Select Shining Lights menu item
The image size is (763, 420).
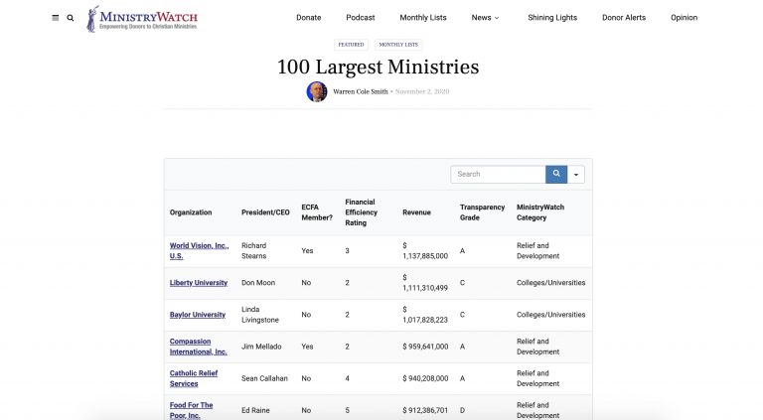552,18
